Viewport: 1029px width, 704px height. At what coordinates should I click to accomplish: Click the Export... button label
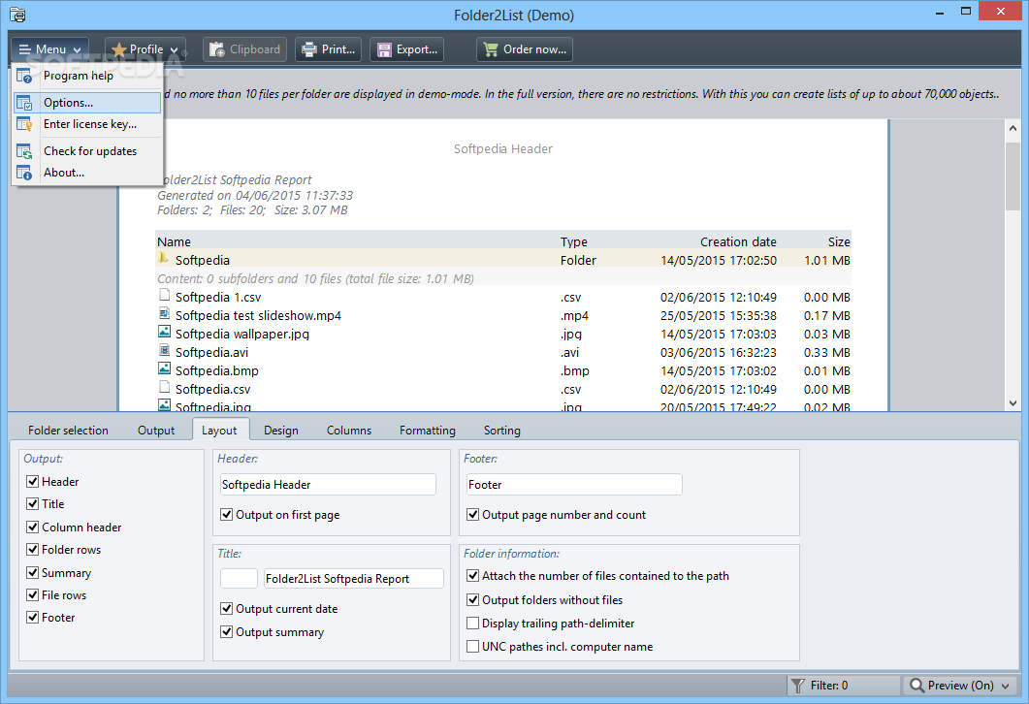tap(417, 49)
